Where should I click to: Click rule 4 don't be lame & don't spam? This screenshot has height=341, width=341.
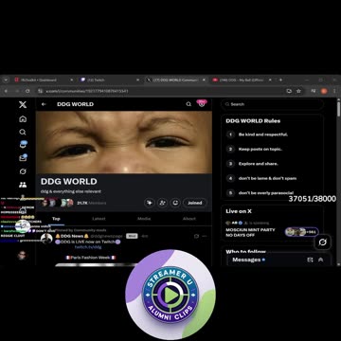(267, 178)
